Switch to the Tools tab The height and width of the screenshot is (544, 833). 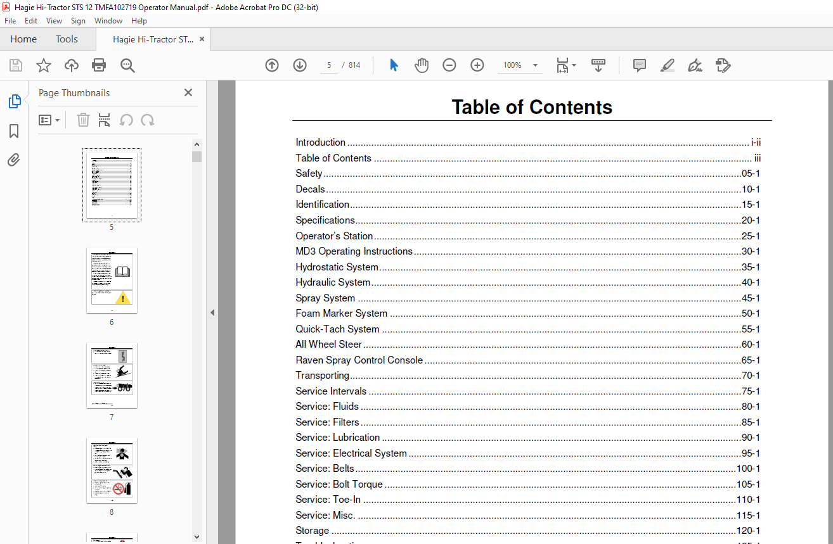[67, 39]
